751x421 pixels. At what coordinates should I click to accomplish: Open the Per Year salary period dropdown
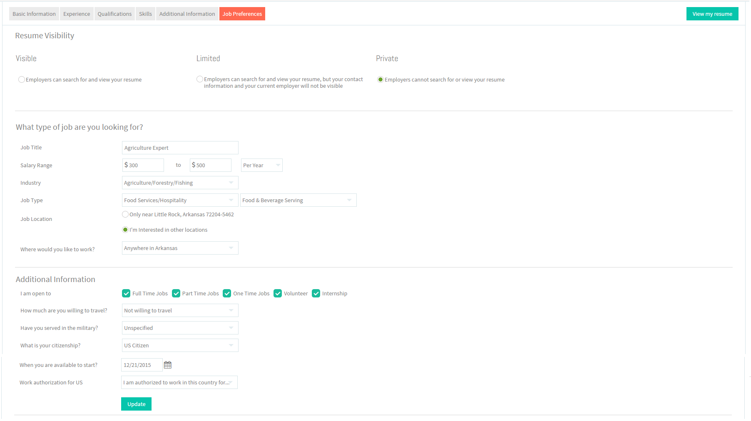coord(262,165)
